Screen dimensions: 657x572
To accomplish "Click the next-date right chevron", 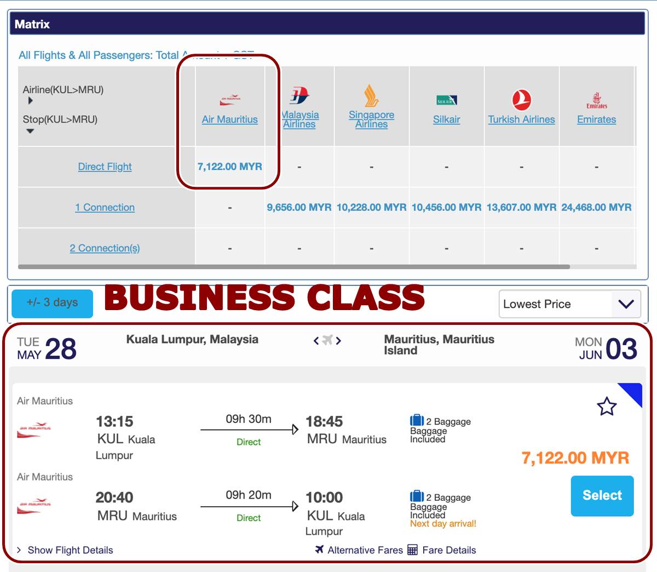I will click(x=338, y=341).
